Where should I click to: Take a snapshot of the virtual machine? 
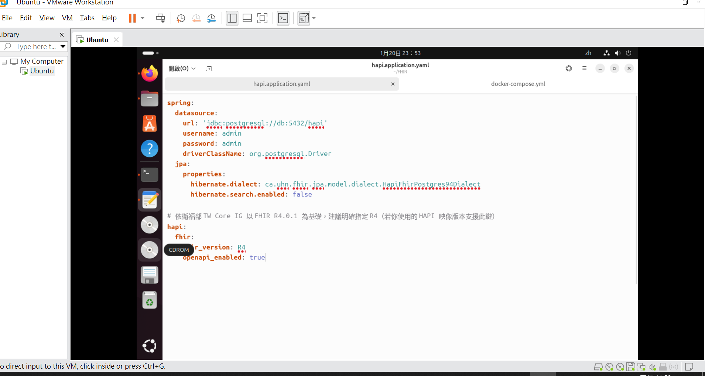181,18
